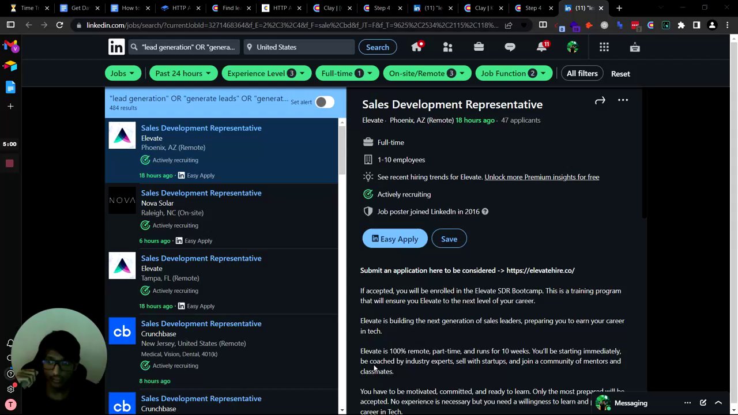The image size is (738, 415).
Task: Open Nova Solar Sales Development Representative listing
Action: (x=201, y=193)
